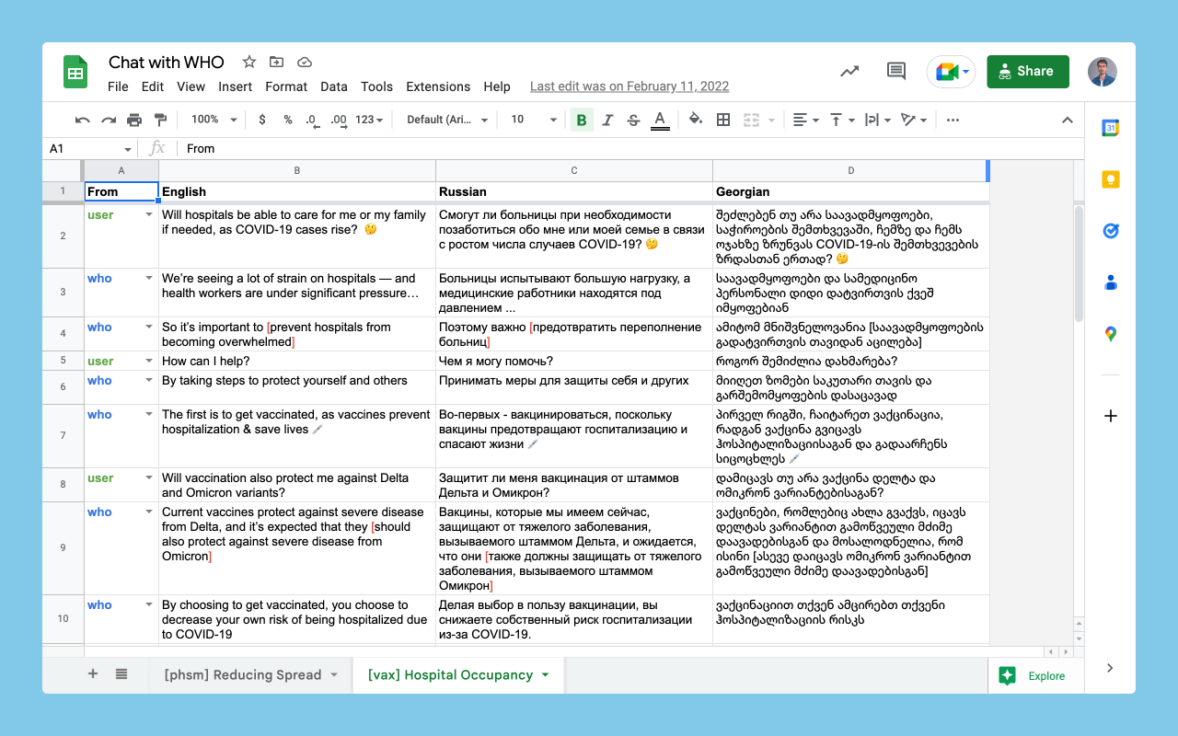Viewport: 1178px width, 736px height.
Task: Open activity trends icon in header
Action: click(x=850, y=71)
